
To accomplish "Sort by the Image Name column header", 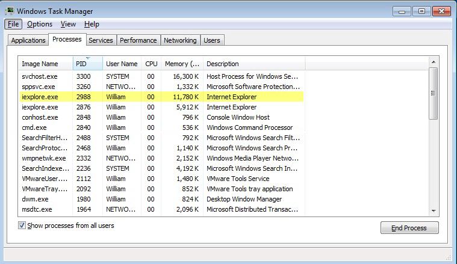I will pyautogui.click(x=46, y=64).
